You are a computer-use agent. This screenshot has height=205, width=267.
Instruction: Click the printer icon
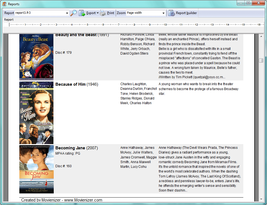coord(103,13)
